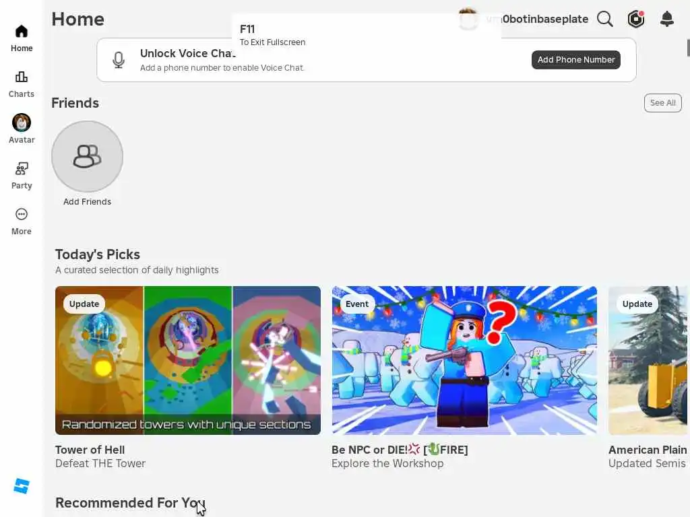
Task: Click See All next to Friends
Action: point(662,103)
